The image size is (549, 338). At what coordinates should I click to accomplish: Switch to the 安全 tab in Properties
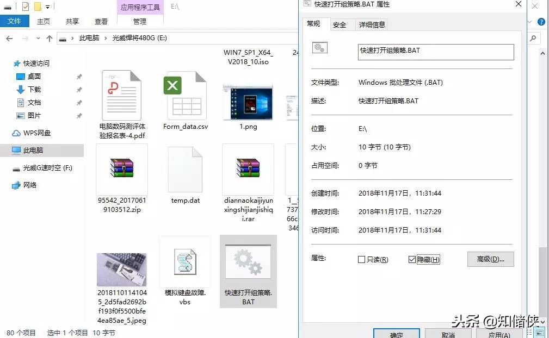tap(340, 24)
